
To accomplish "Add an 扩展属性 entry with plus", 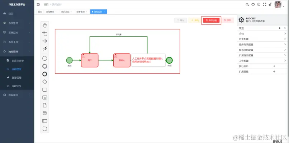I will click(274, 71).
